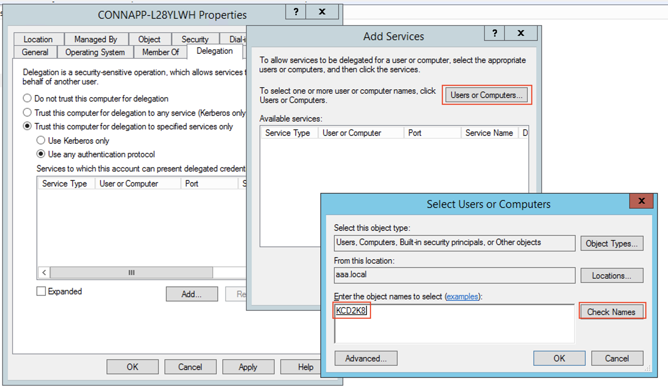Sort by Port column in Properties services list
Viewport: 668px width, 390px height.
[x=210, y=184]
